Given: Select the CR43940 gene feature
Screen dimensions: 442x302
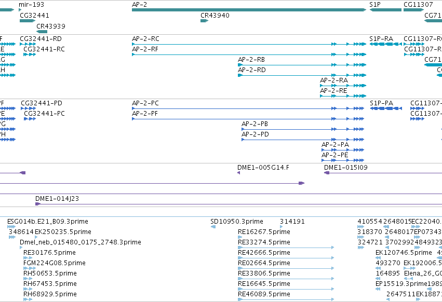Looking at the screenshot, I should [204, 21].
